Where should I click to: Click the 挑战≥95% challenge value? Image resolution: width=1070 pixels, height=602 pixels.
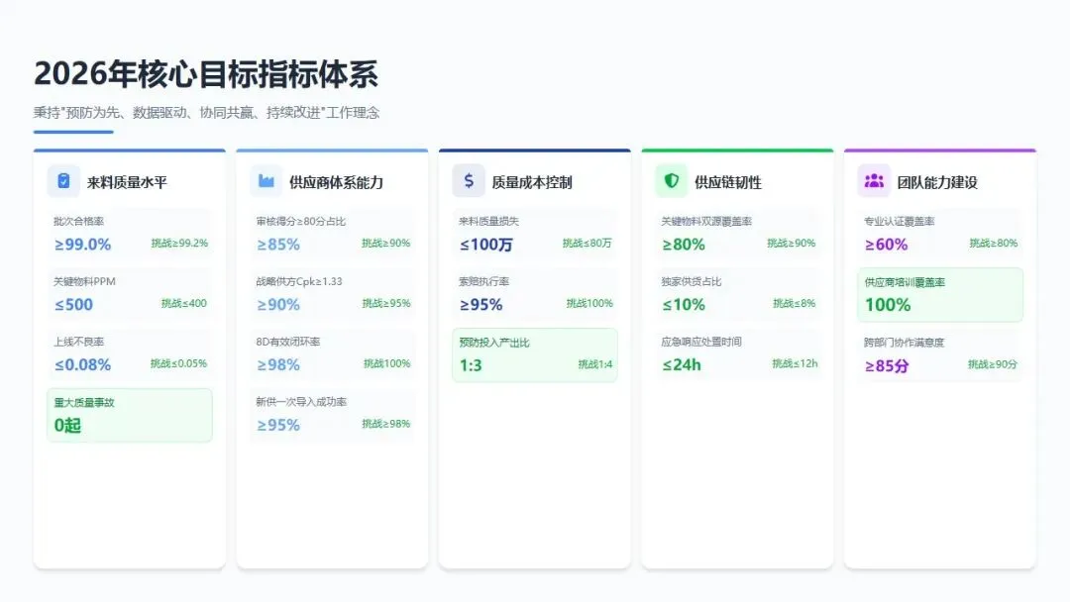click(x=386, y=303)
